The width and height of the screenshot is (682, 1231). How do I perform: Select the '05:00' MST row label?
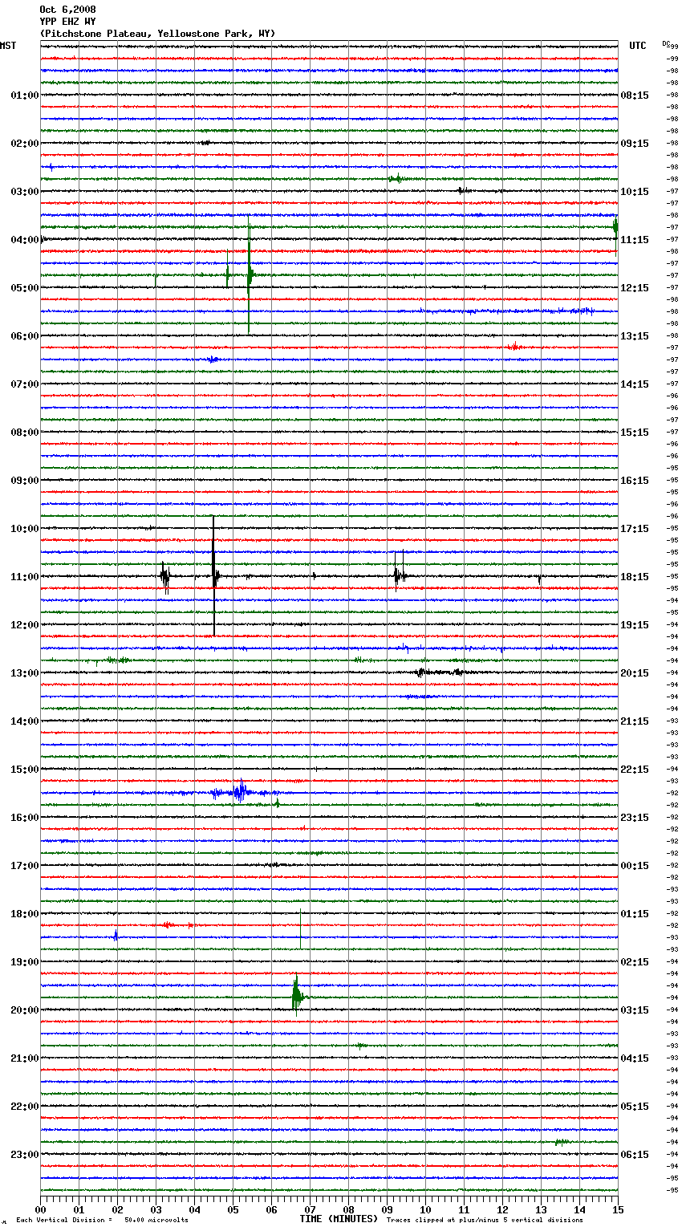(x=24, y=288)
